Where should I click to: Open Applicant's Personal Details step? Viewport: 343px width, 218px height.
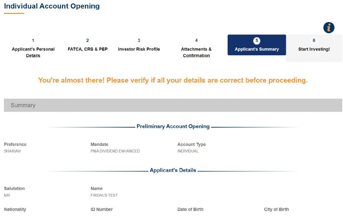tap(33, 52)
